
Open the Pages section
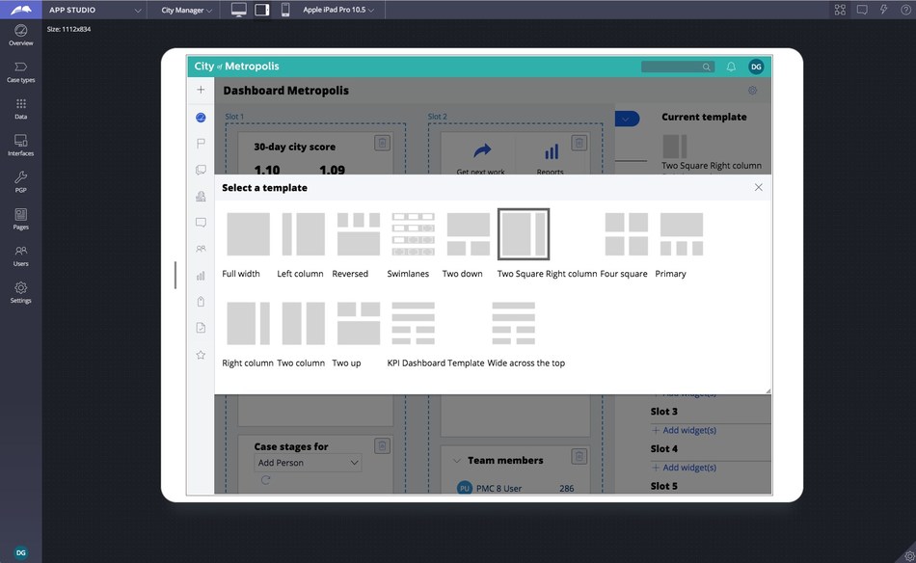20,220
